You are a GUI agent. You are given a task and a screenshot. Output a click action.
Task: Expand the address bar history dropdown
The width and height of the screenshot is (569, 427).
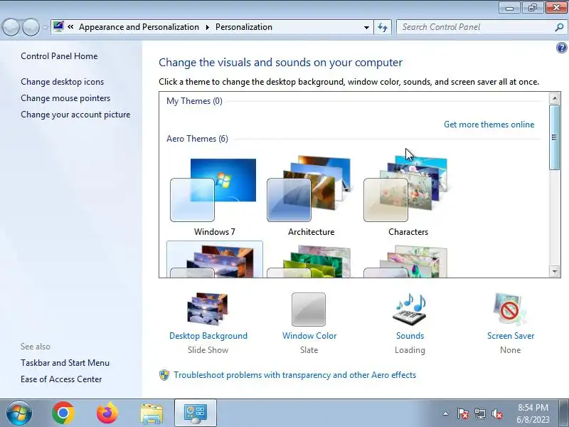click(x=366, y=27)
